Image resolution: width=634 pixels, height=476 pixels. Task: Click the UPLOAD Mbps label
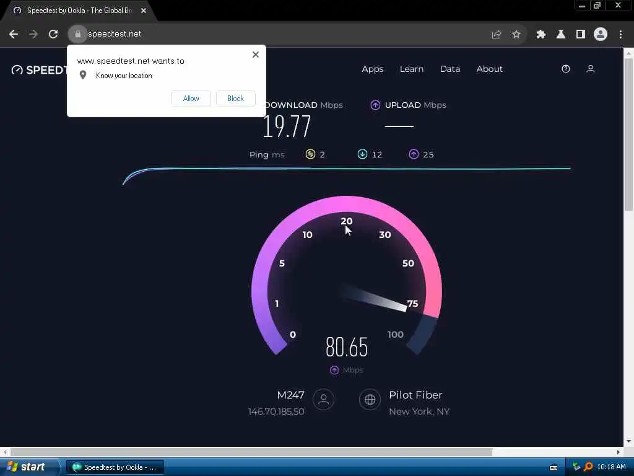coord(415,105)
